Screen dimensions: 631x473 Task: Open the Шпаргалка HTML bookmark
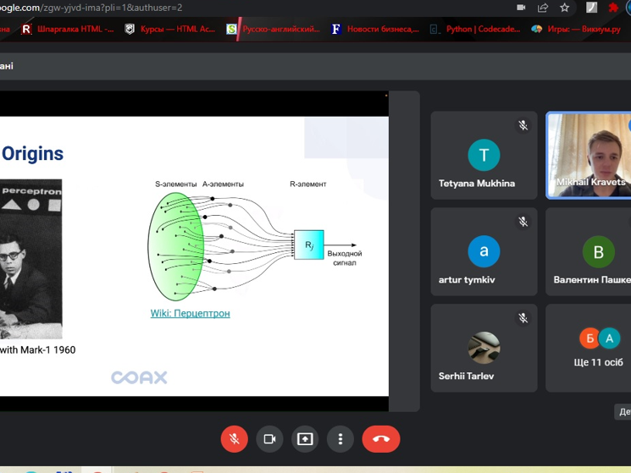[x=68, y=29]
